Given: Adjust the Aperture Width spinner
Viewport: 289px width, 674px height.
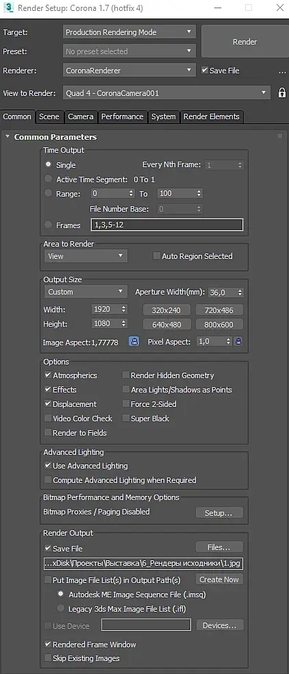Looking at the screenshot, I should tap(240, 292).
